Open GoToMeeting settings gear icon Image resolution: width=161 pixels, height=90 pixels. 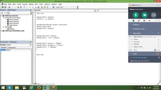[x=159, y=57]
